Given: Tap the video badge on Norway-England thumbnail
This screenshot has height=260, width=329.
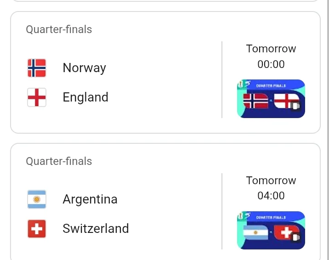Looking at the screenshot, I should coord(296,106).
